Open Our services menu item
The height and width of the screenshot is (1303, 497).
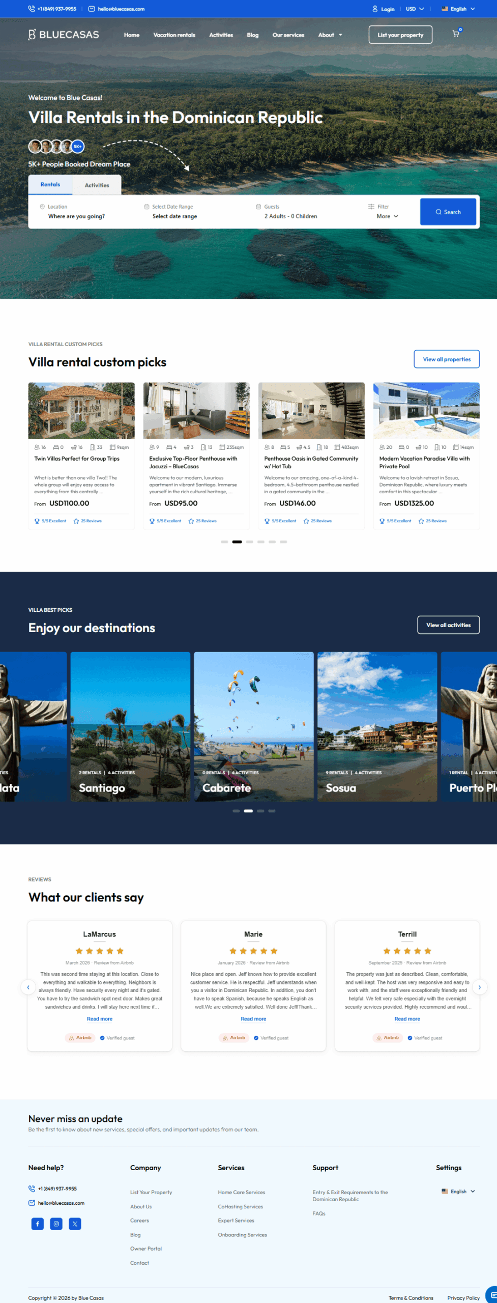[288, 35]
